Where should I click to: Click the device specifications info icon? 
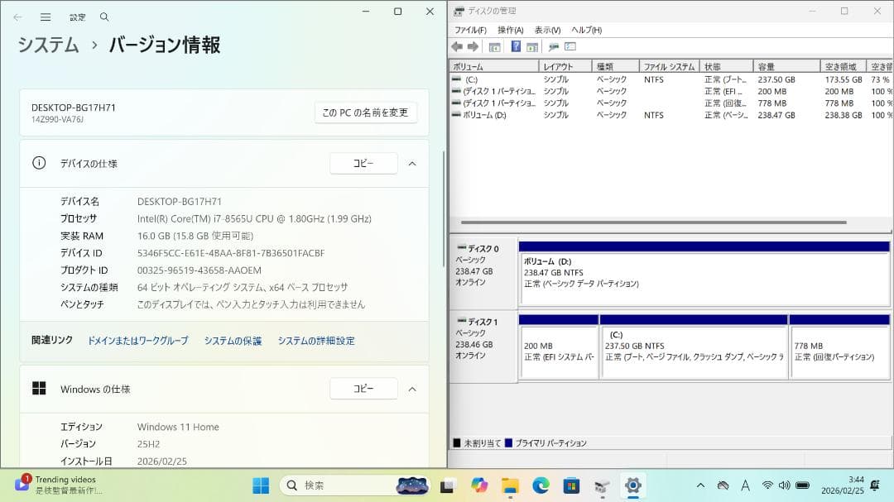tap(39, 163)
